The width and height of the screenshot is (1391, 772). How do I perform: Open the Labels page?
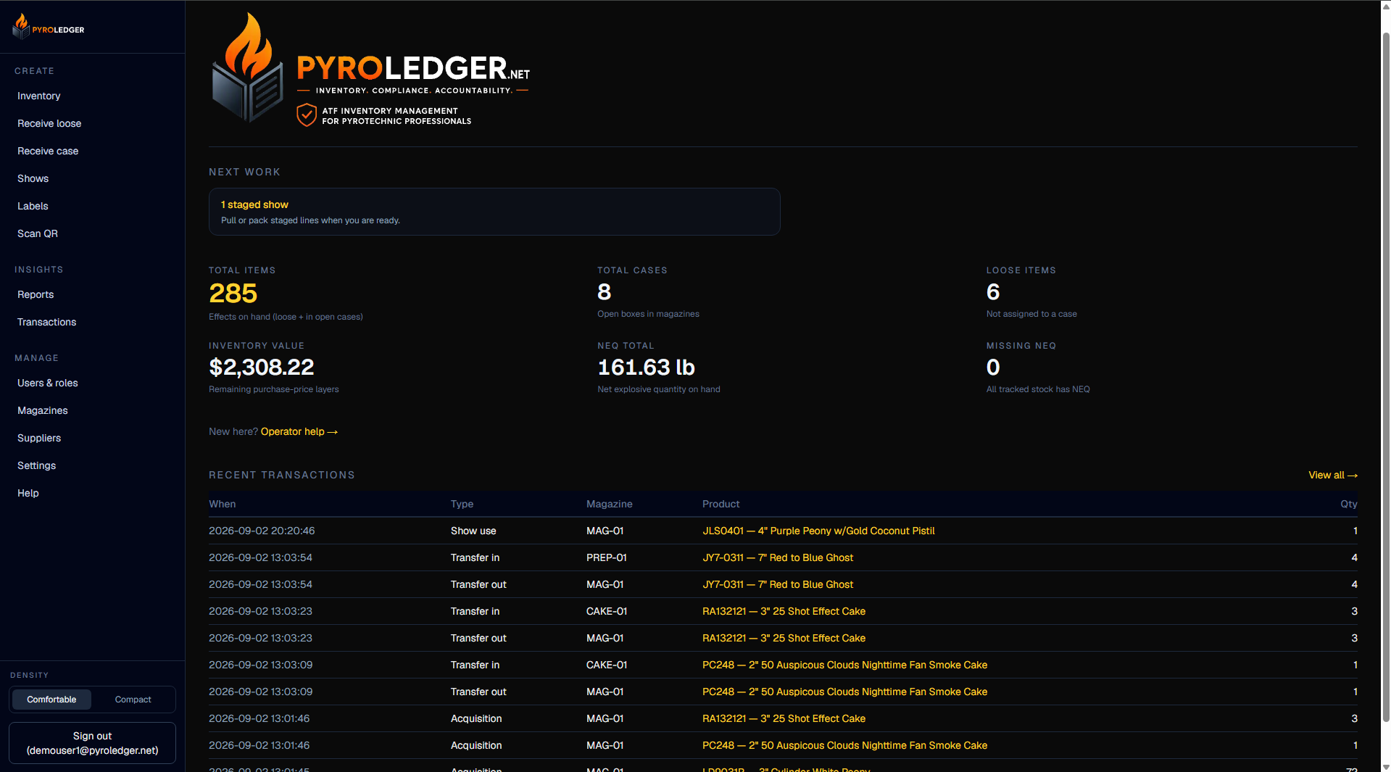point(33,206)
